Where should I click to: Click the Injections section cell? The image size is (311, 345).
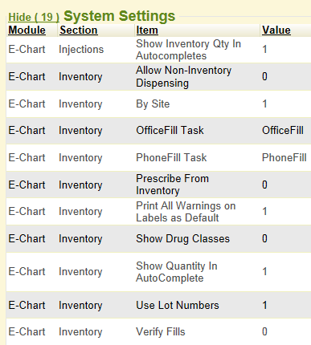tap(81, 50)
